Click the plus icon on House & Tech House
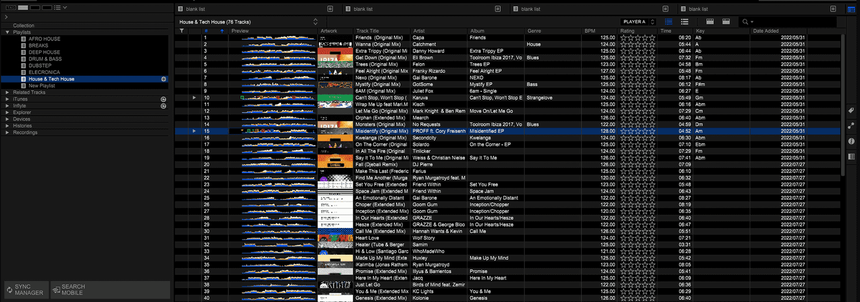 (164, 79)
